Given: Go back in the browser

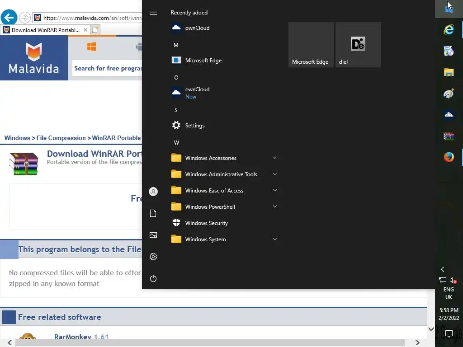Looking at the screenshot, I should [9, 18].
